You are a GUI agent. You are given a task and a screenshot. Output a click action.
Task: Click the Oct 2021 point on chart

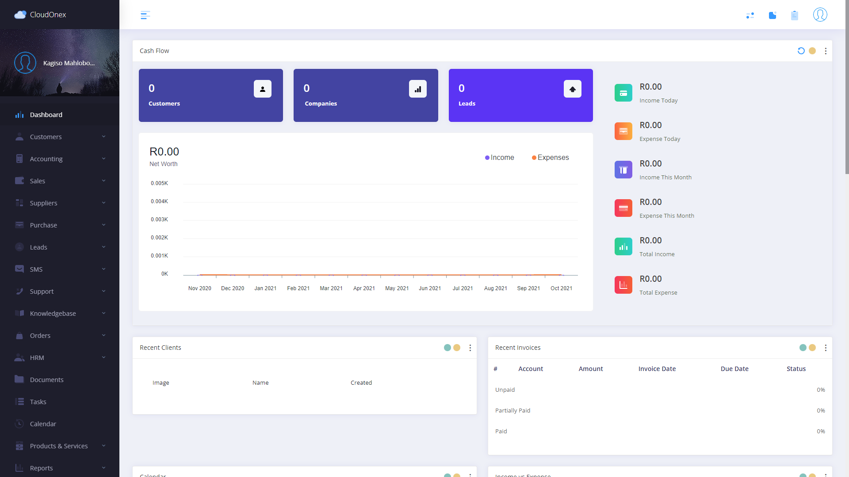click(562, 275)
